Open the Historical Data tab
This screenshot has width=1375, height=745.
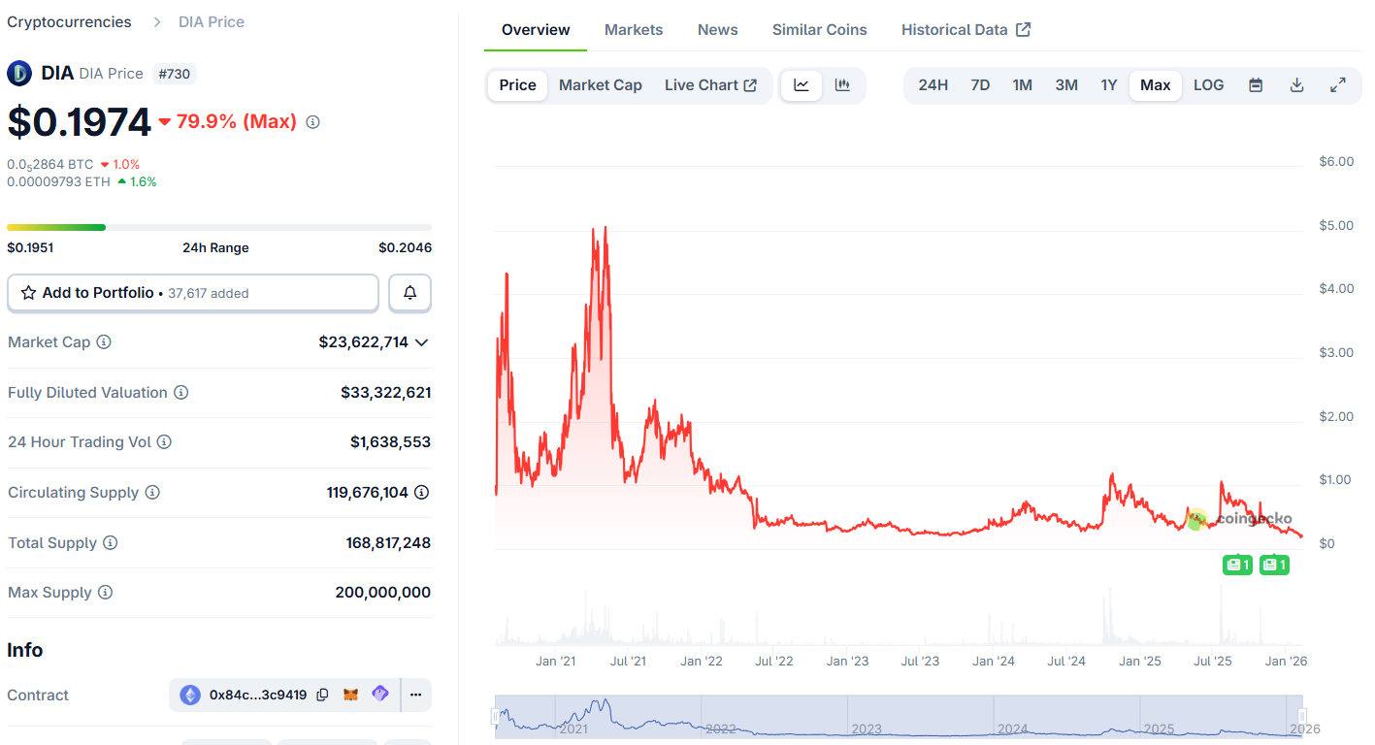(966, 30)
